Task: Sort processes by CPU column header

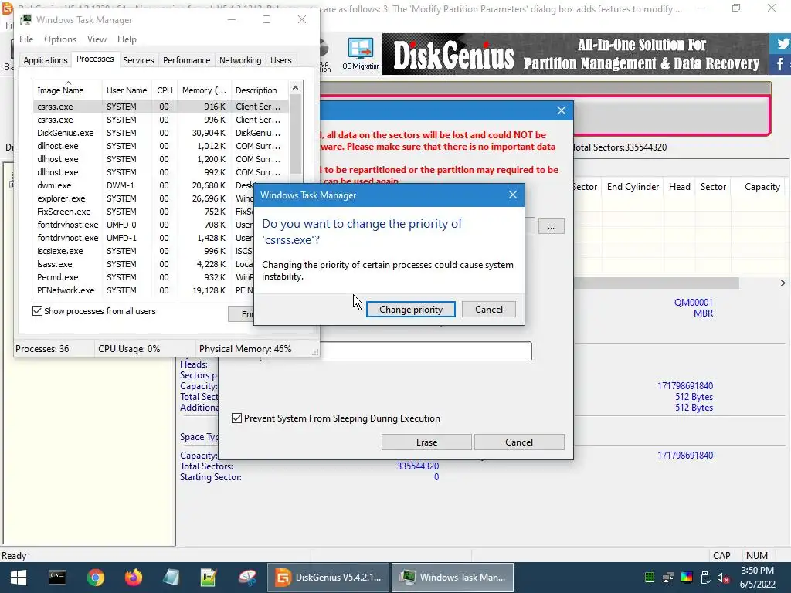Action: (x=165, y=90)
